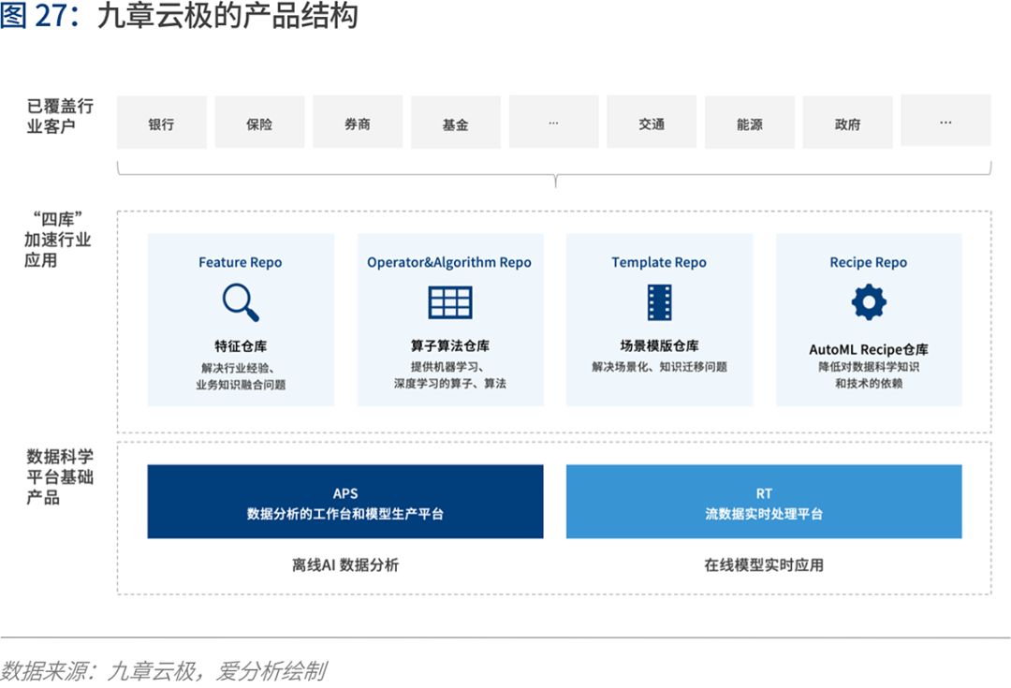Open the light blue RT platform block
This screenshot has height=688, width=1011.
click(x=764, y=502)
